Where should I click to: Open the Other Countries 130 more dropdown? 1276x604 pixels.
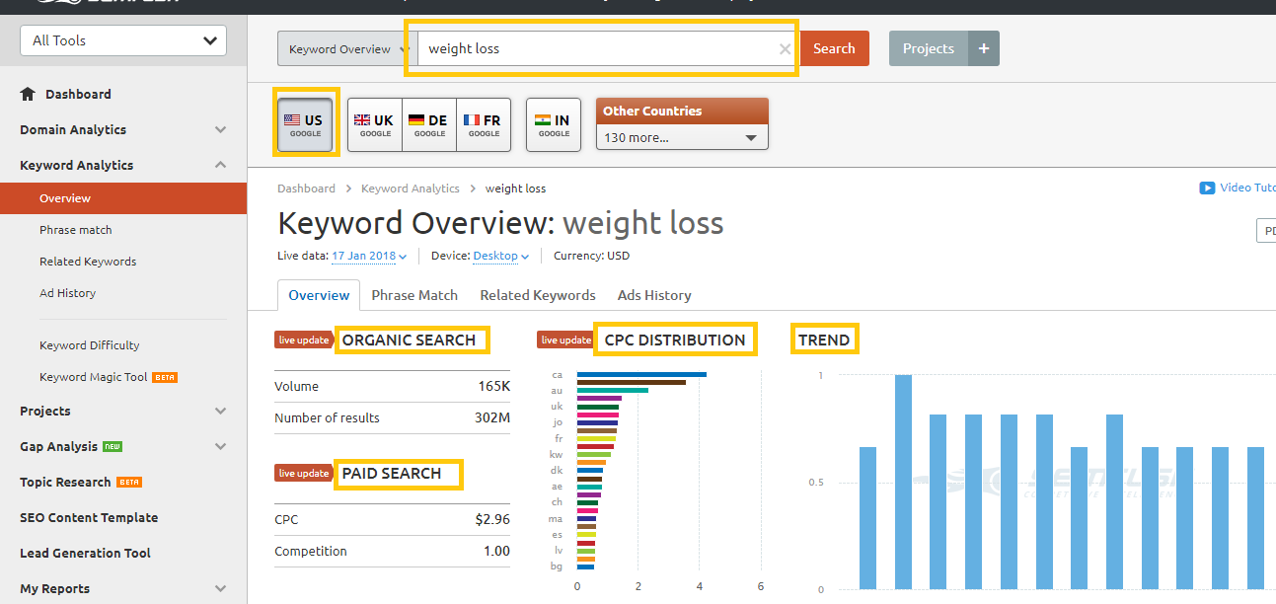[682, 137]
